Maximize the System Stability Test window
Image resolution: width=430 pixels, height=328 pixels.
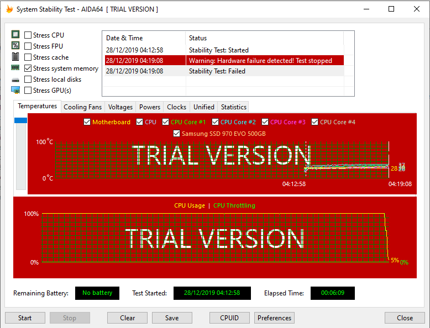tap(391, 9)
